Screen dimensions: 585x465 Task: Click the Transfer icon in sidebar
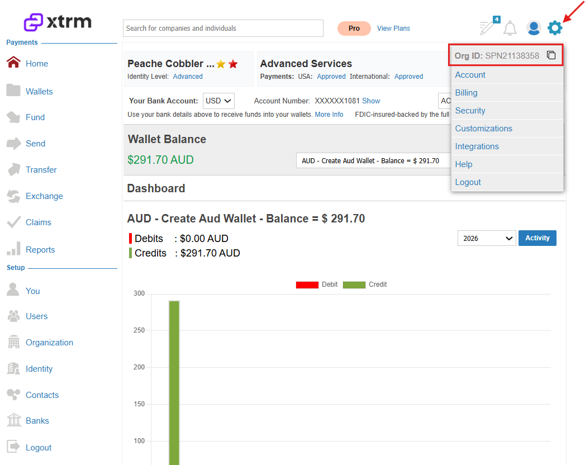(x=14, y=169)
